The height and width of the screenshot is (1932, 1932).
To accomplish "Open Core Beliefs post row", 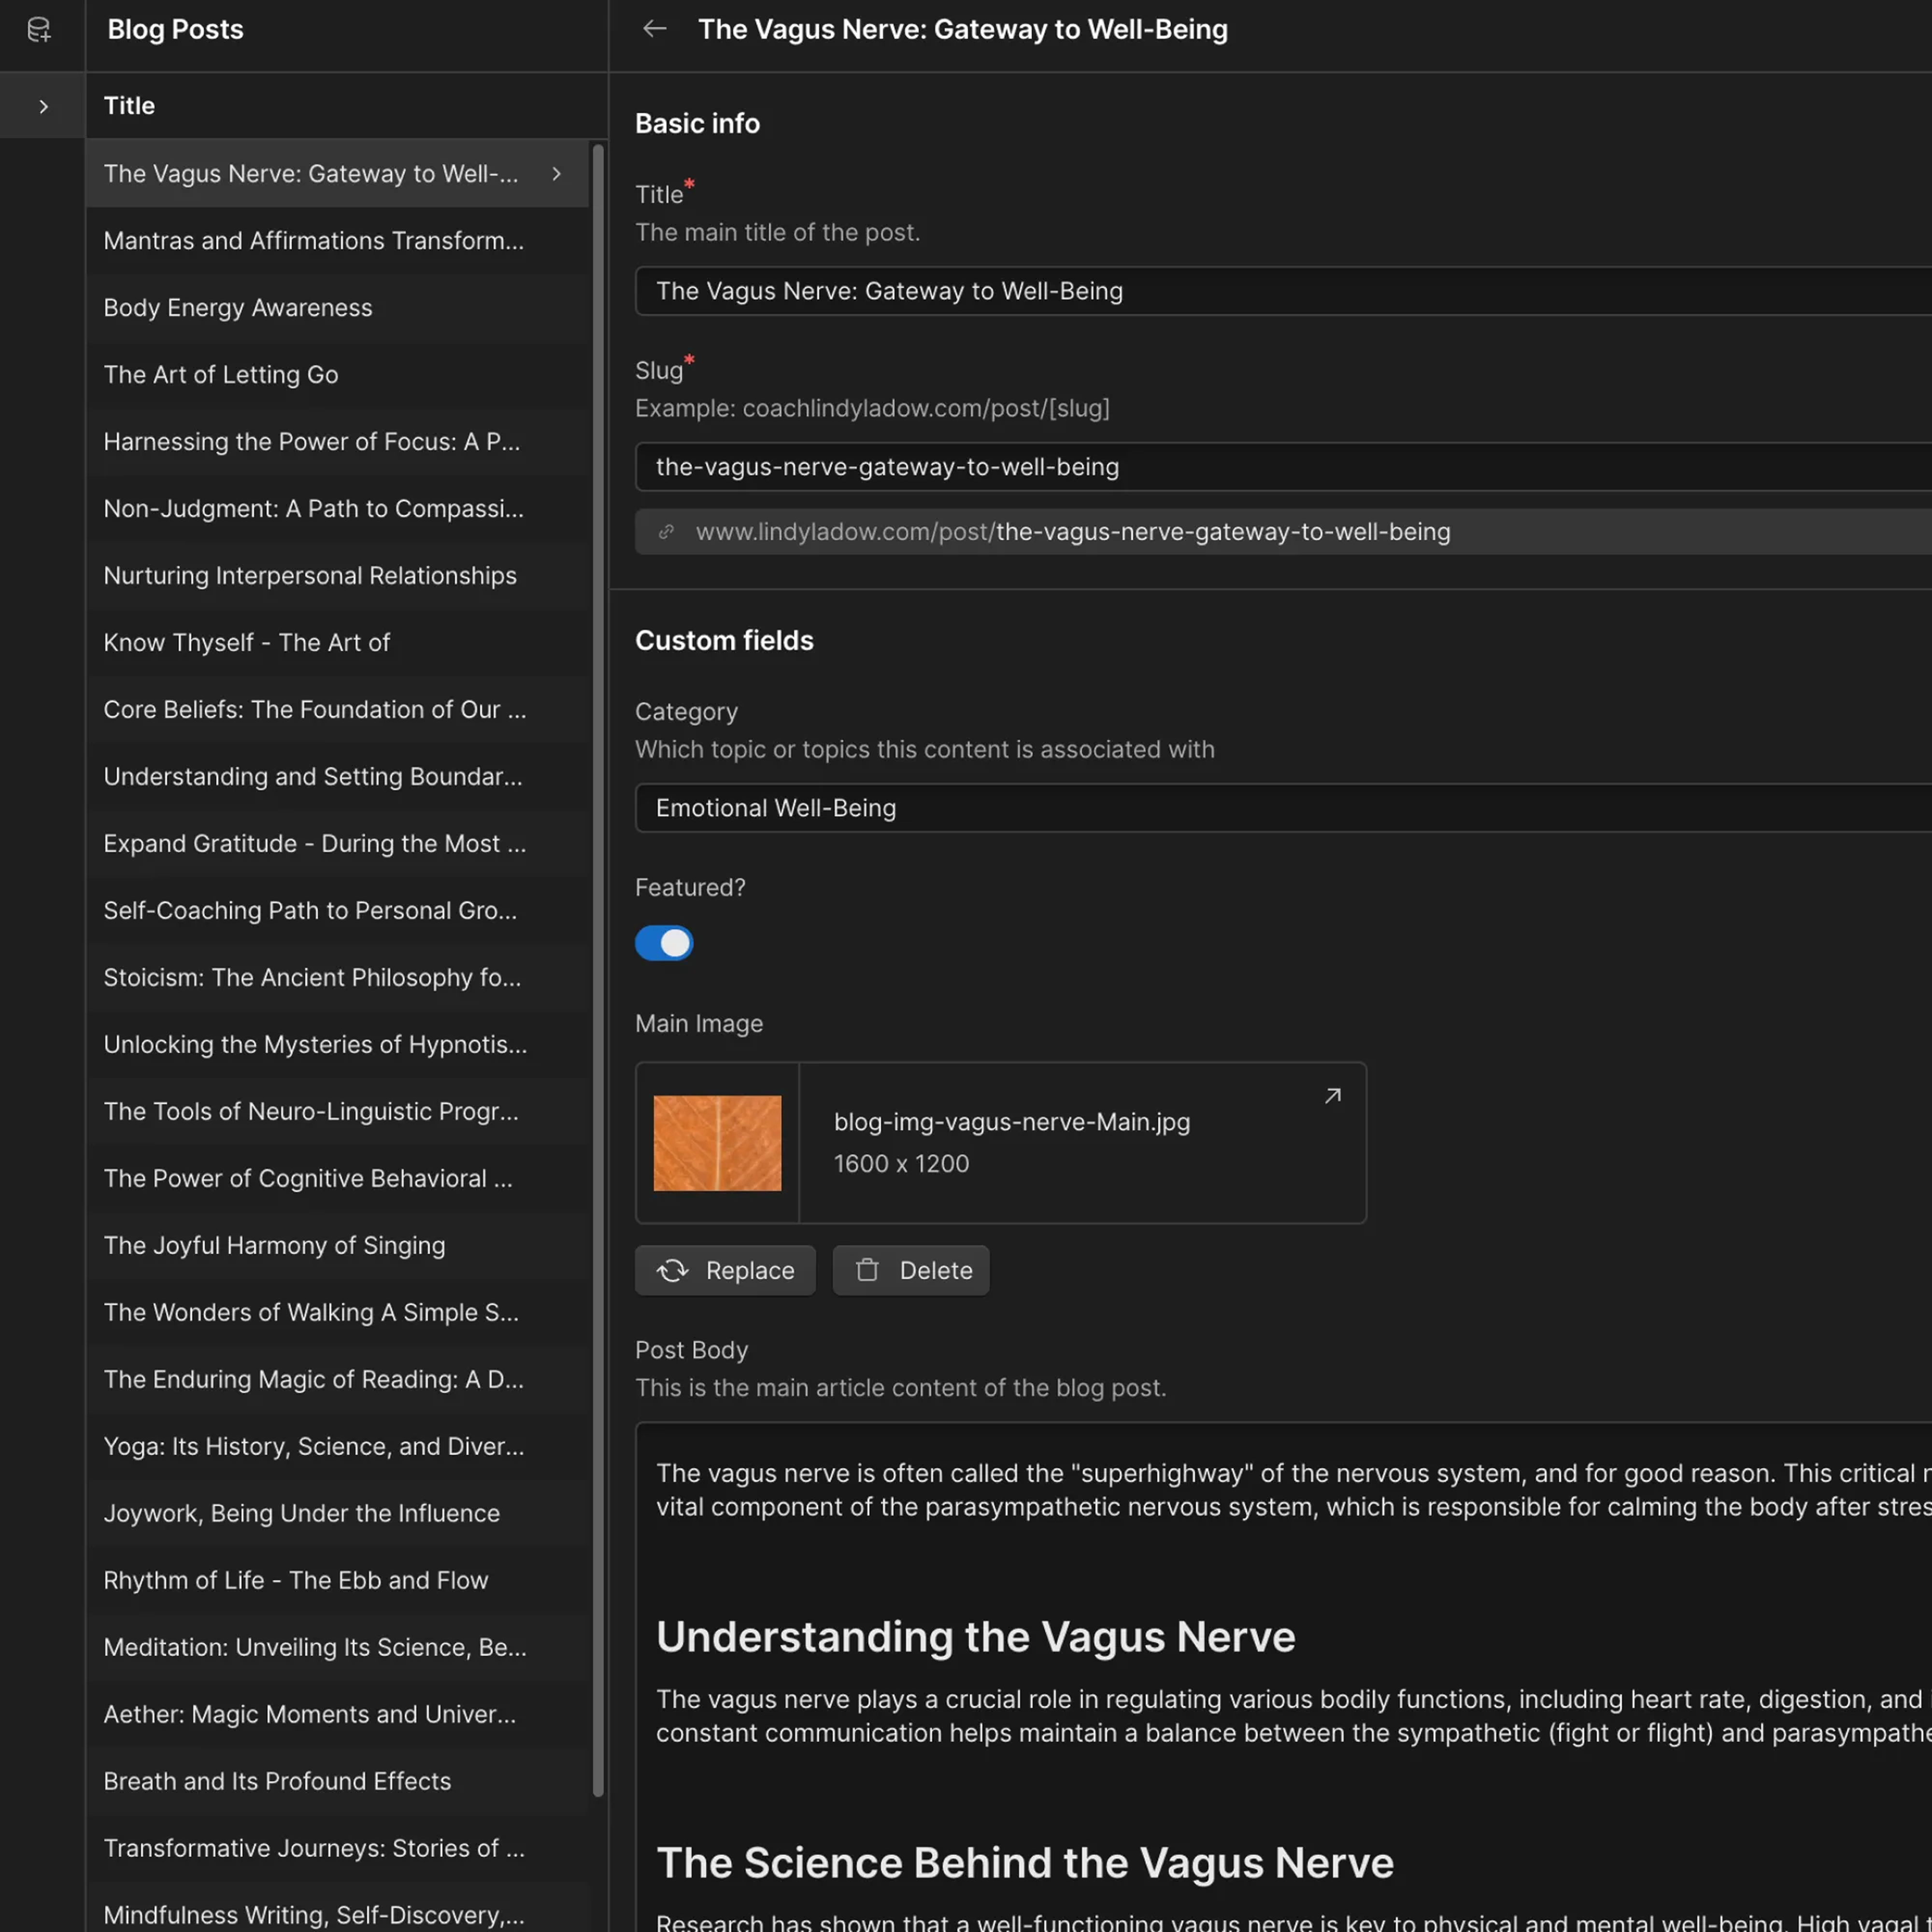I will click(337, 710).
